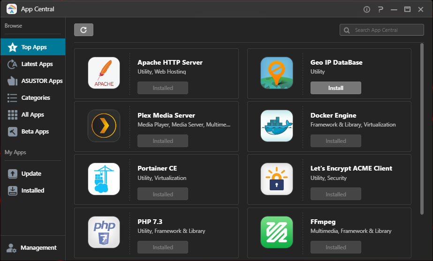Image resolution: width=433 pixels, height=261 pixels.
Task: Click the Portainer CE app icon
Action: (x=104, y=179)
